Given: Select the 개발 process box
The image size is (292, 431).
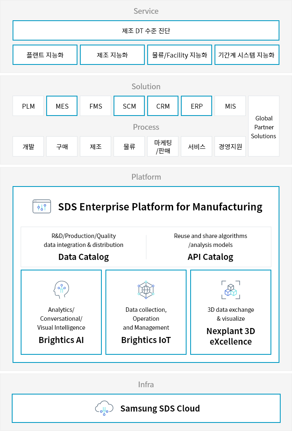Looking at the screenshot, I should pos(28,146).
